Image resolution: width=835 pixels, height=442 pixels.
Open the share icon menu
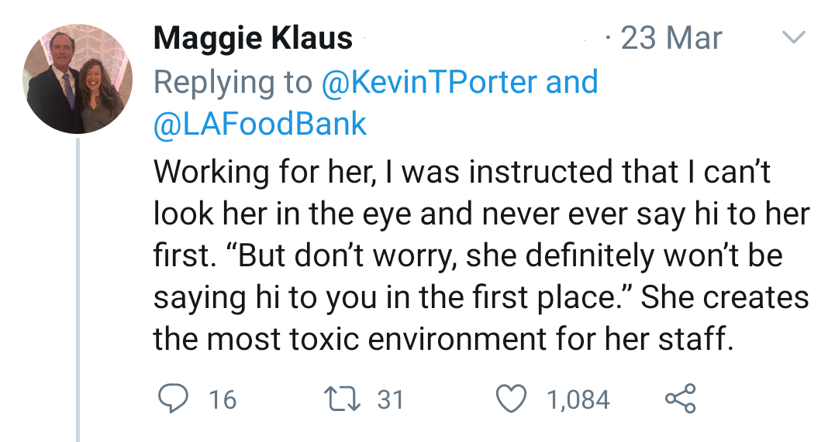click(681, 399)
